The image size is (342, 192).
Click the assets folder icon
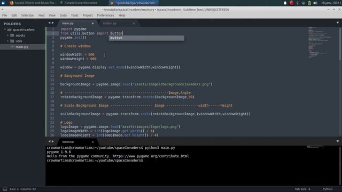[x=12, y=35]
